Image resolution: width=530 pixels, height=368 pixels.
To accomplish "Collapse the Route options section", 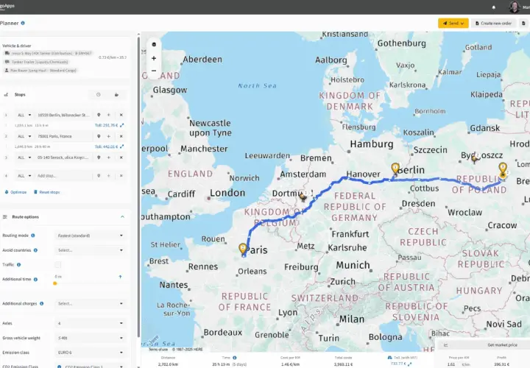I will pos(122,217).
